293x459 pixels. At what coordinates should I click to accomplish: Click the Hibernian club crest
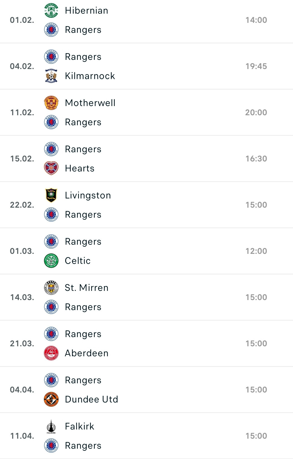pyautogui.click(x=51, y=11)
